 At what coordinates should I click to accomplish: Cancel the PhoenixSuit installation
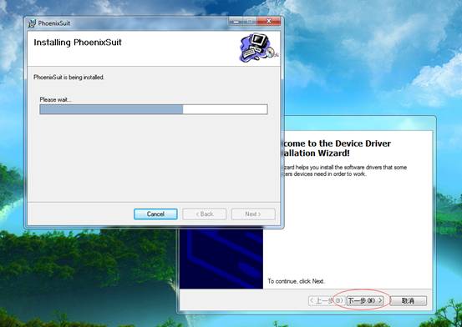click(155, 214)
